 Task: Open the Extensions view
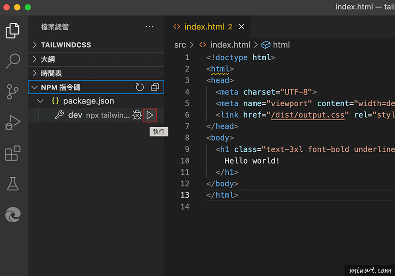tap(13, 153)
